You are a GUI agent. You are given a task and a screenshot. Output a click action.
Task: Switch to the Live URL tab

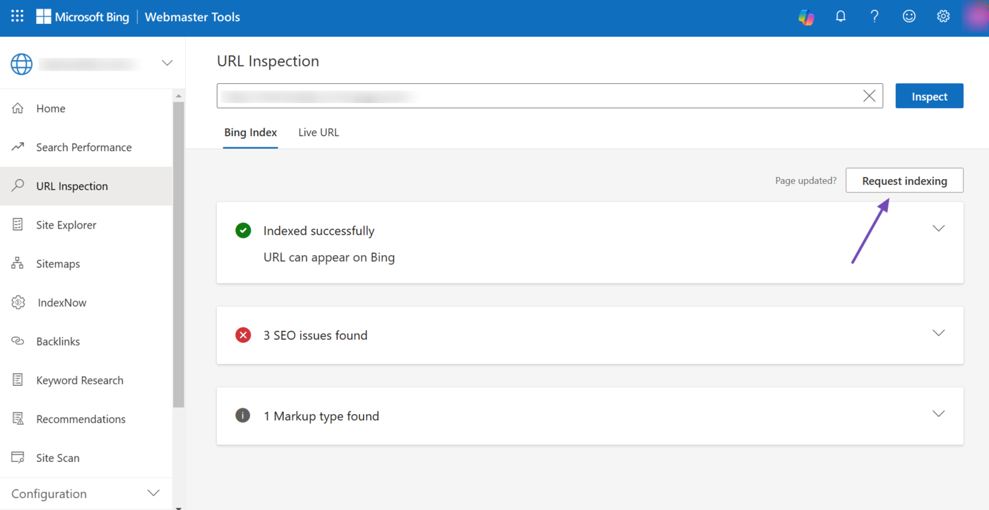tap(318, 133)
